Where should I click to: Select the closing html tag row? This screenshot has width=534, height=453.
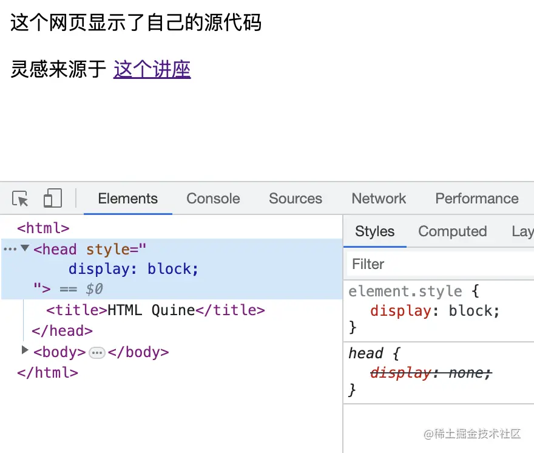point(48,373)
